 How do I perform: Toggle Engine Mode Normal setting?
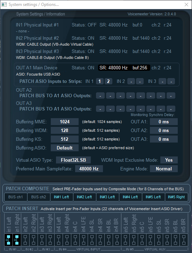[164, 169]
